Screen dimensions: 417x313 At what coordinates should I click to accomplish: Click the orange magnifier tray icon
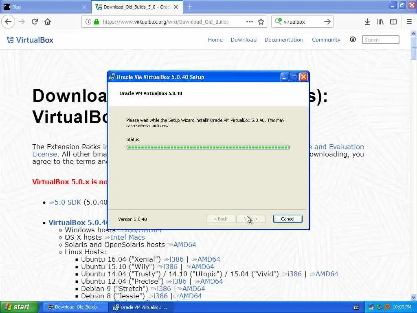387,307
